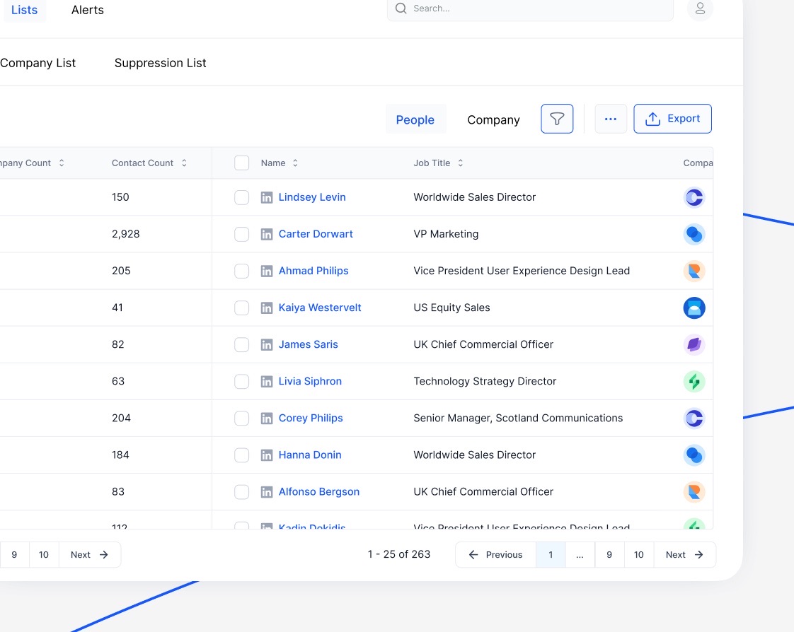Open Livia Siphron's LinkedIn icon
The height and width of the screenshot is (632, 794).
point(266,382)
